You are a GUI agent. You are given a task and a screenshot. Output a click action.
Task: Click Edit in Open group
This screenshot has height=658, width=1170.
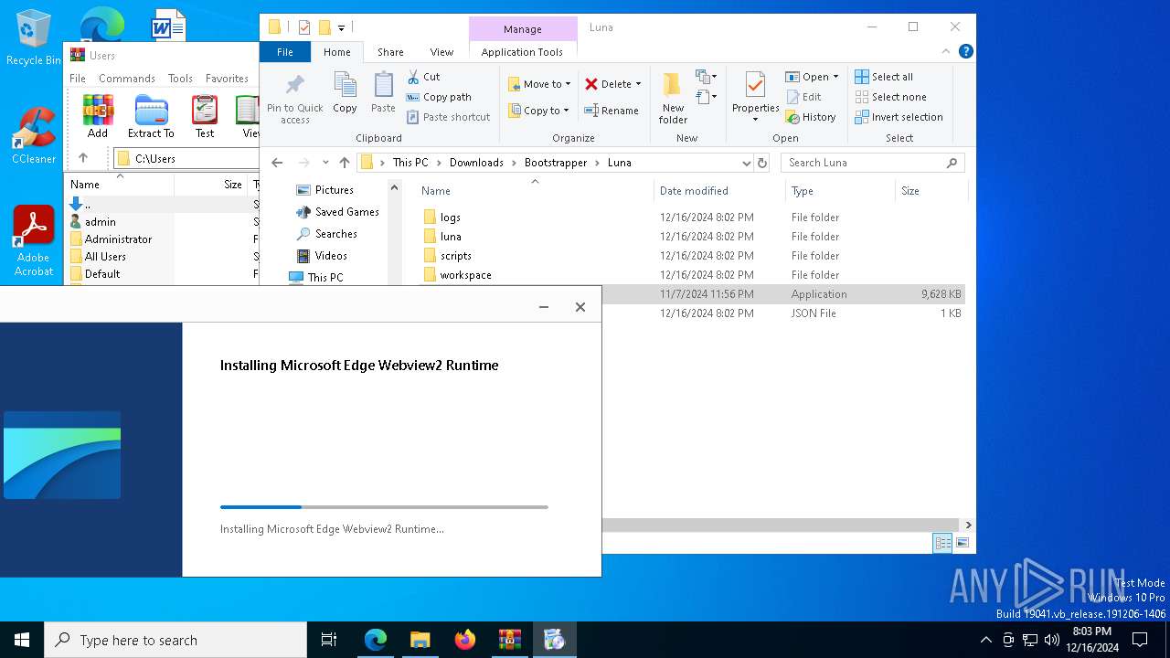803,97
